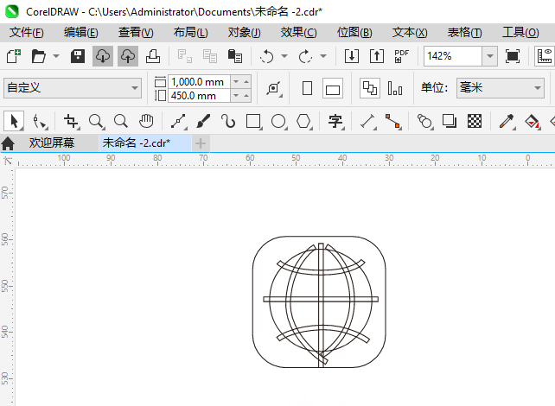The image size is (555, 406).
Task: Select the Zoom tool magnifier
Action: 96,121
